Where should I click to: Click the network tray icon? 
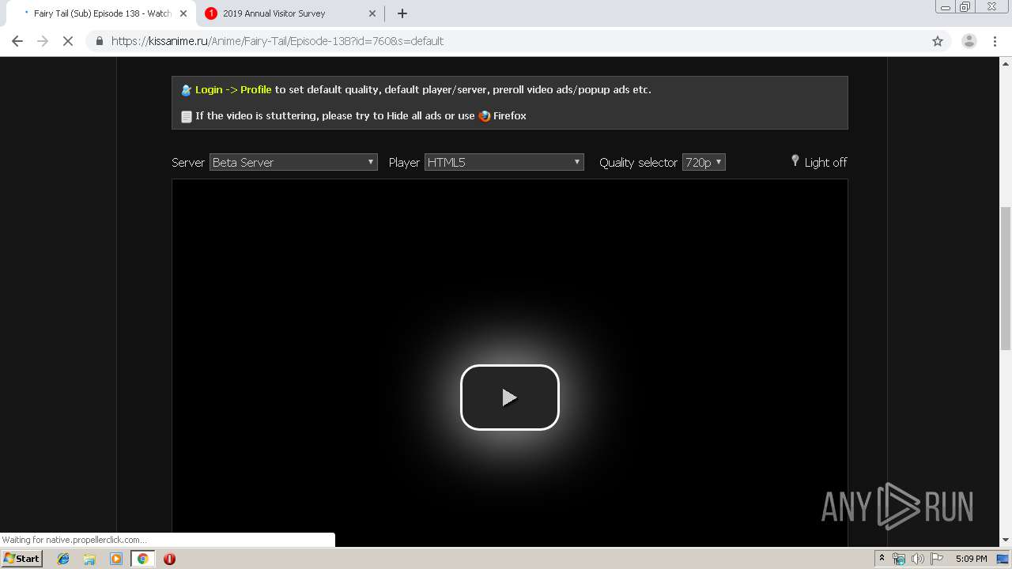899,559
